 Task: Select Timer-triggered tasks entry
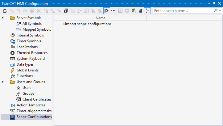click(x=34, y=111)
